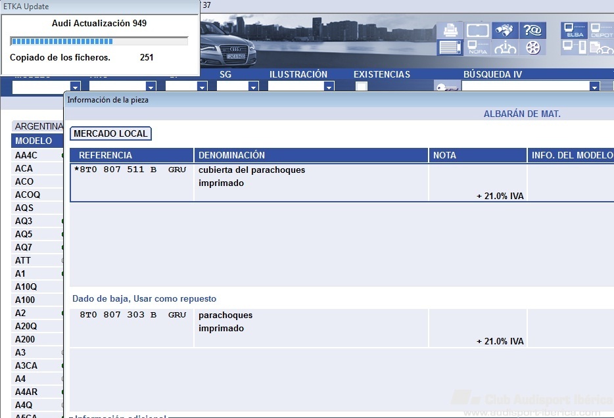Select model AQ5
Viewport: 614px width, 418px height.
tap(37, 234)
